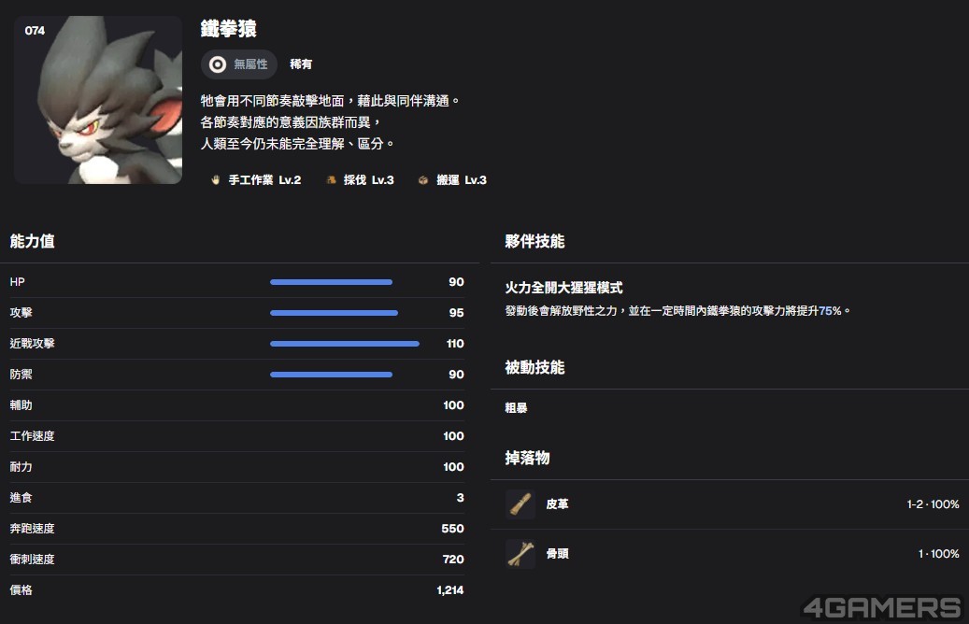969x624 pixels.
Task: Click the 耐力 stat row label
Action: click(x=21, y=467)
